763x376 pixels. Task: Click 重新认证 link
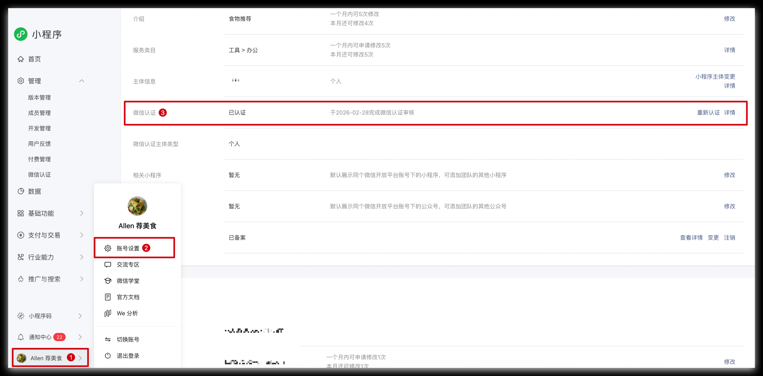(708, 113)
